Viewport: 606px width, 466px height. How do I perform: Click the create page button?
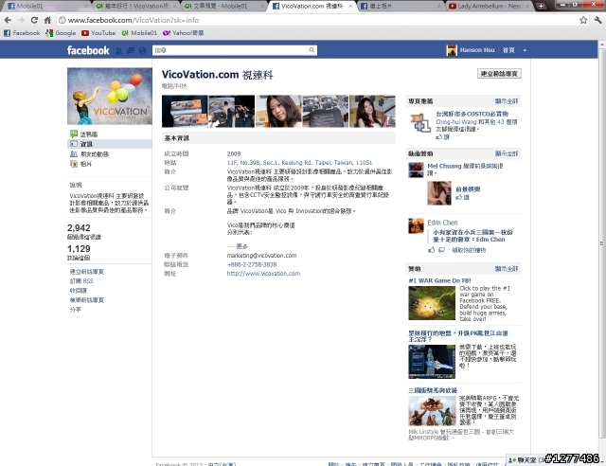point(499,74)
